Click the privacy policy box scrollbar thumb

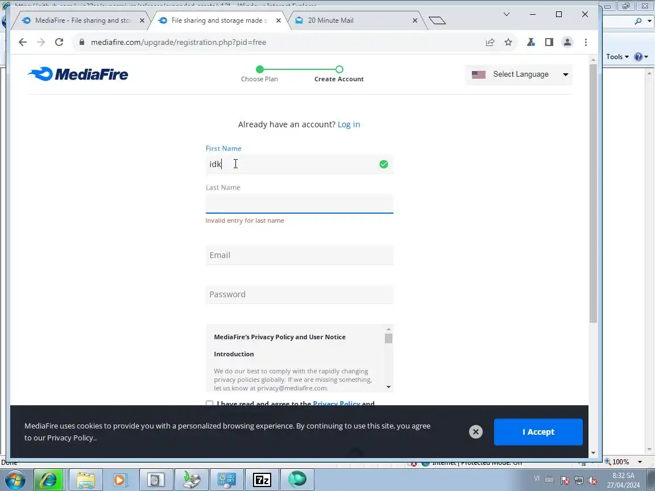pyautogui.click(x=388, y=338)
